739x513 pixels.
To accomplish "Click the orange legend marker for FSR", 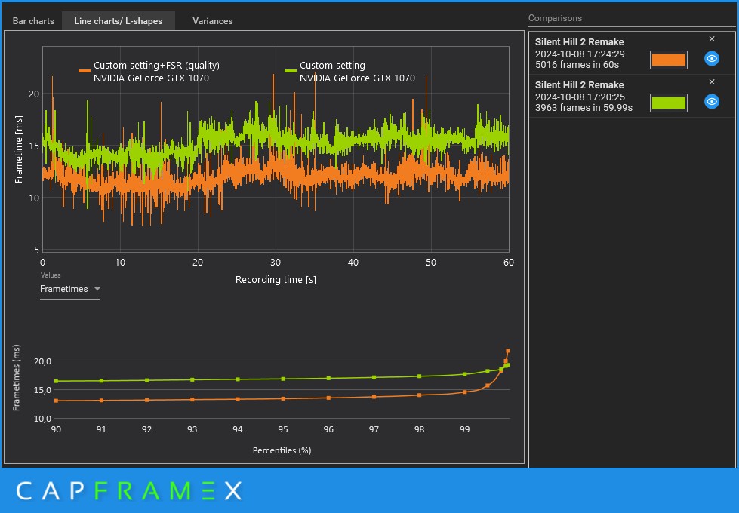I will [x=85, y=71].
